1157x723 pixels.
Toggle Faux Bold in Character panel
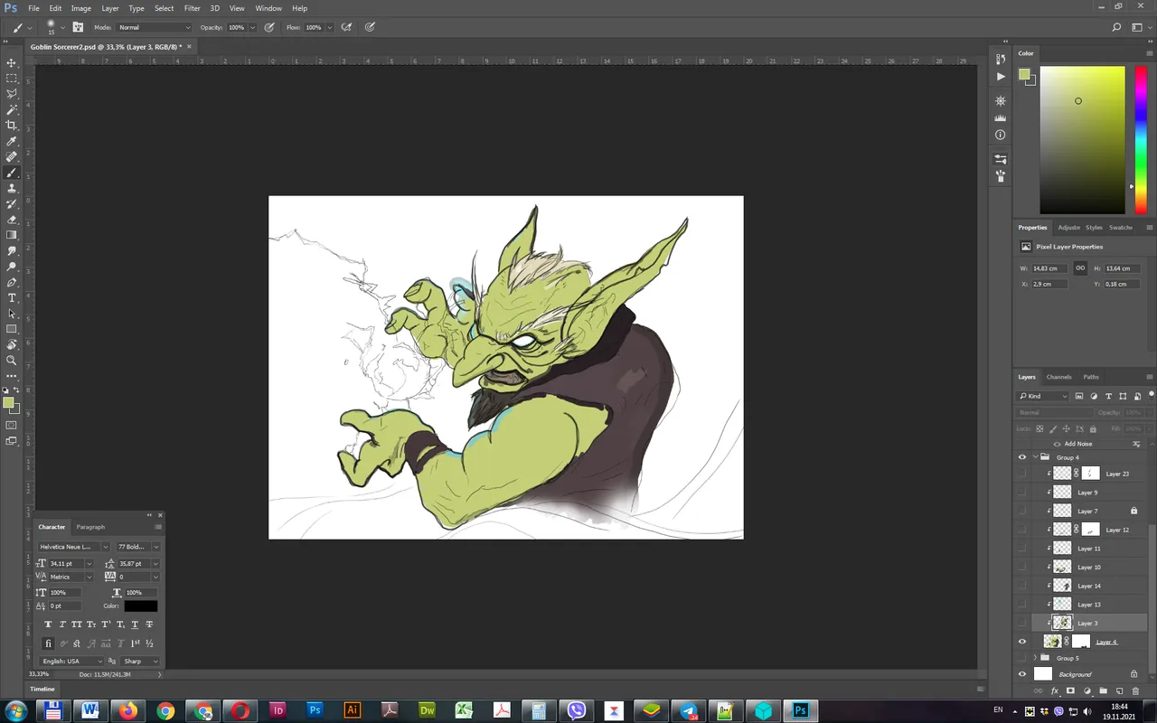tap(48, 624)
